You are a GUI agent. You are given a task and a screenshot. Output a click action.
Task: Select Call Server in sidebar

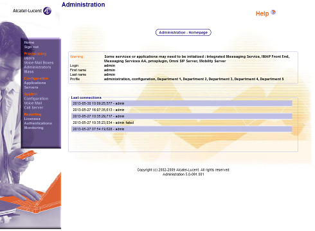(33, 108)
